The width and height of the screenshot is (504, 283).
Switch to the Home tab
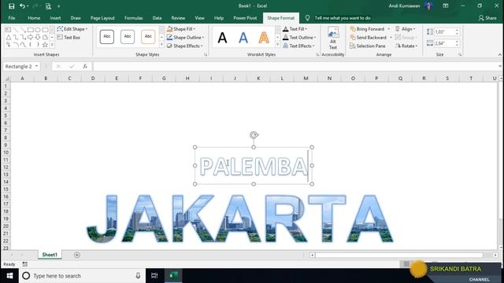click(34, 18)
